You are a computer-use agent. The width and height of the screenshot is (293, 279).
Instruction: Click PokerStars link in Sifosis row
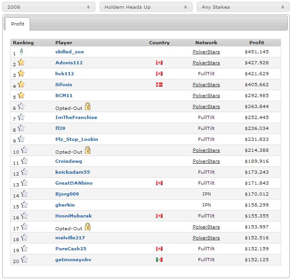pos(206,85)
